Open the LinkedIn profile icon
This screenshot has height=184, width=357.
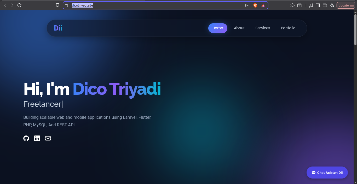pos(37,138)
